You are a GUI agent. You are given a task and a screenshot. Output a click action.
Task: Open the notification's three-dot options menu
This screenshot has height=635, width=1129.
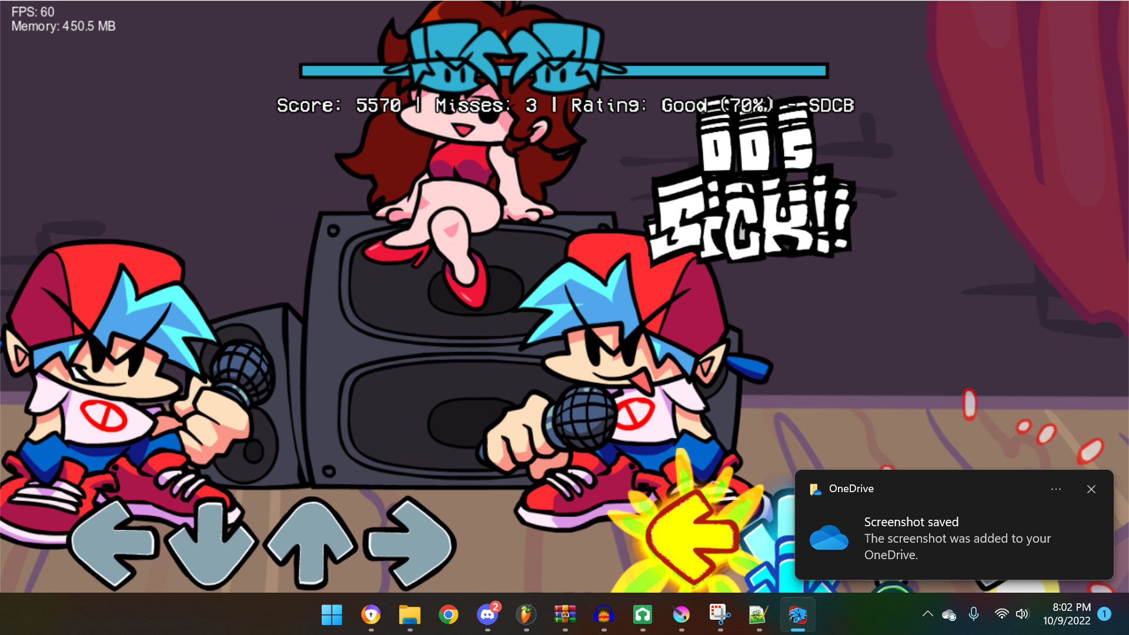(1056, 489)
